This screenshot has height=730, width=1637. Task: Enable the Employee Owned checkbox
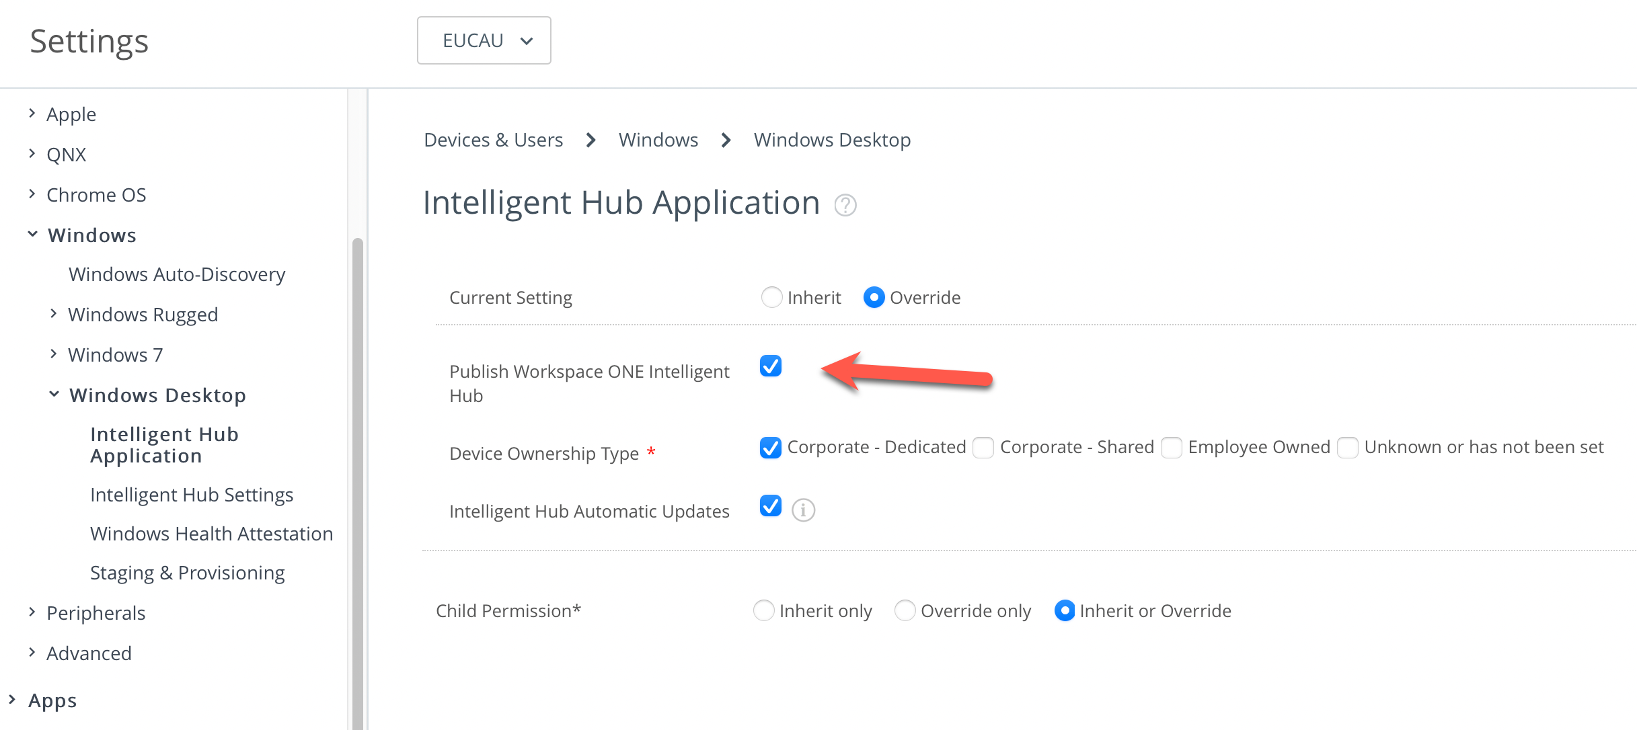[x=1172, y=448]
